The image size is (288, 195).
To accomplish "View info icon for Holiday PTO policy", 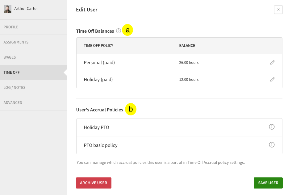I will pos(271,127).
